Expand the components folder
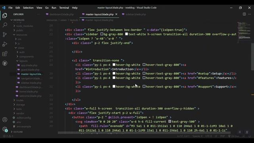The image size is (254, 143). [x=27, y=56]
